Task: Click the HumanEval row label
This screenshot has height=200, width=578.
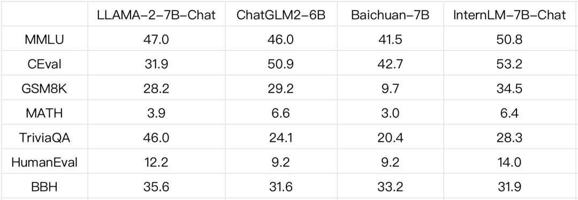Action: pyautogui.click(x=44, y=162)
